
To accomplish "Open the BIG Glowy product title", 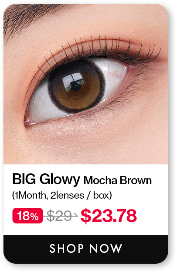I will point(46,179).
